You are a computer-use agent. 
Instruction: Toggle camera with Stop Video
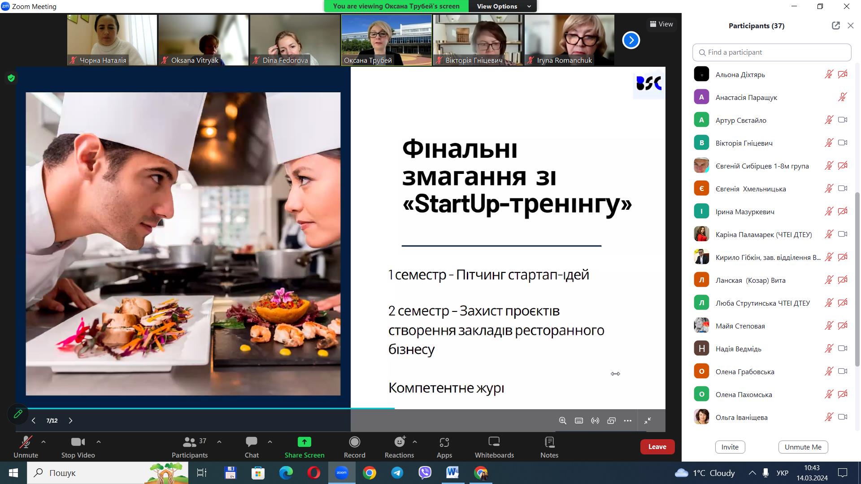pyautogui.click(x=78, y=442)
